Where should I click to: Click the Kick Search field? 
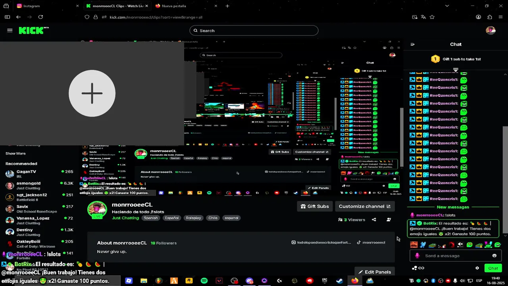coord(254,31)
